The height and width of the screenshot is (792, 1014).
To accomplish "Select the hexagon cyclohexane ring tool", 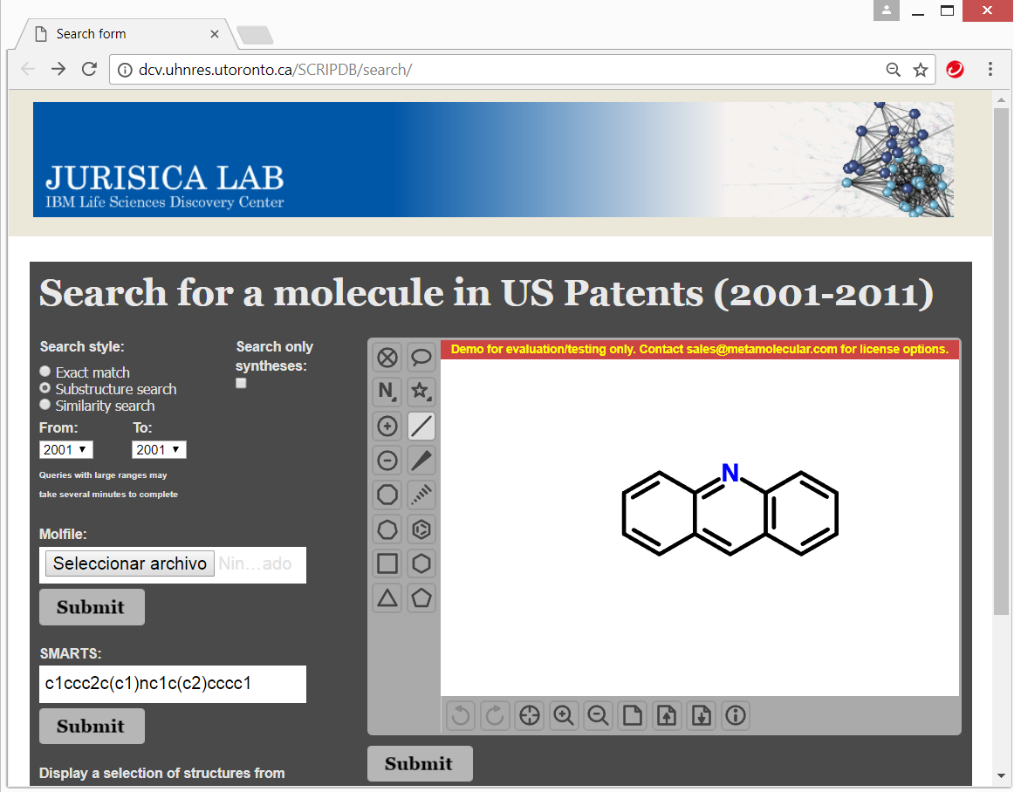I will (421, 563).
